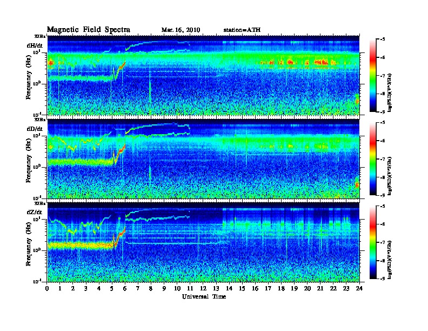Click the '5' tick on the time axis
Image resolution: width=428 pixels, height=331 pixels.
pos(112,288)
